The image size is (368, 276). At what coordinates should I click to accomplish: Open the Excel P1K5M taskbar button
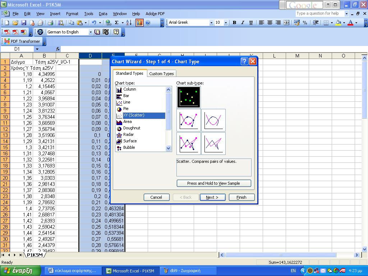click(131, 271)
